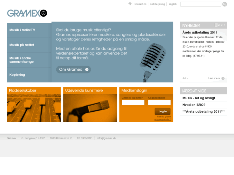Open Årets udbetaling 2011 news headline
This screenshot has height=175, width=234.
pyautogui.click(x=200, y=32)
